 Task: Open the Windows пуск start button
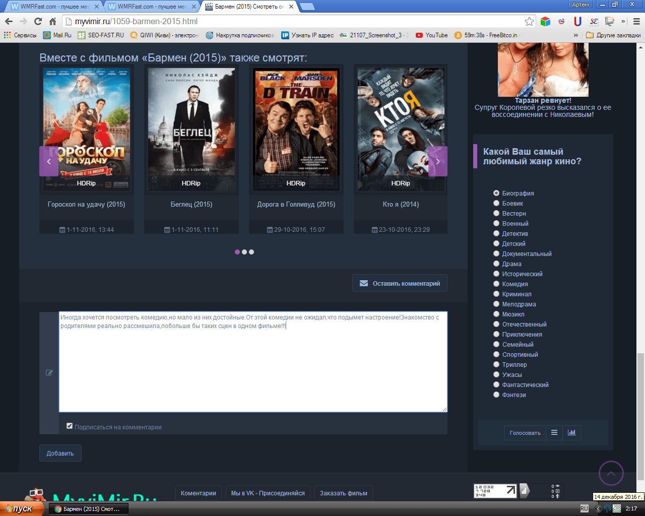(21, 509)
